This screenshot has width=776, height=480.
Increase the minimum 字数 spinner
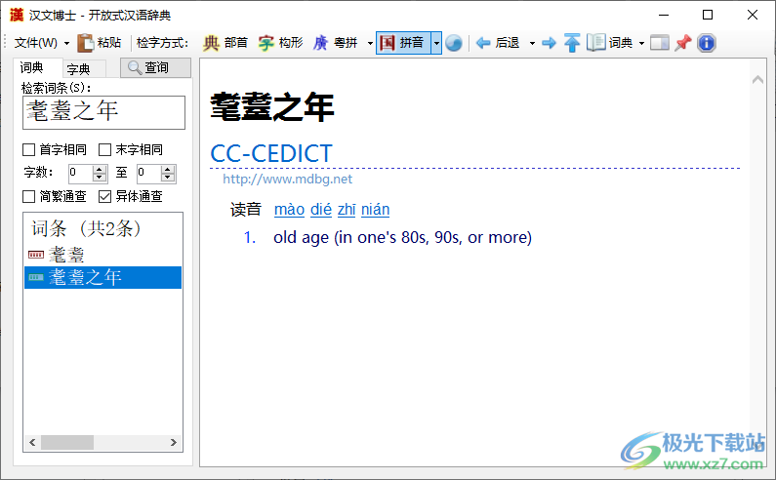(x=100, y=169)
